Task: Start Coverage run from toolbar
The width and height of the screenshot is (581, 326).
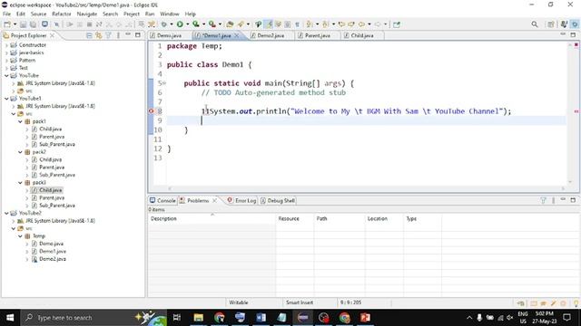Action: pos(196,24)
